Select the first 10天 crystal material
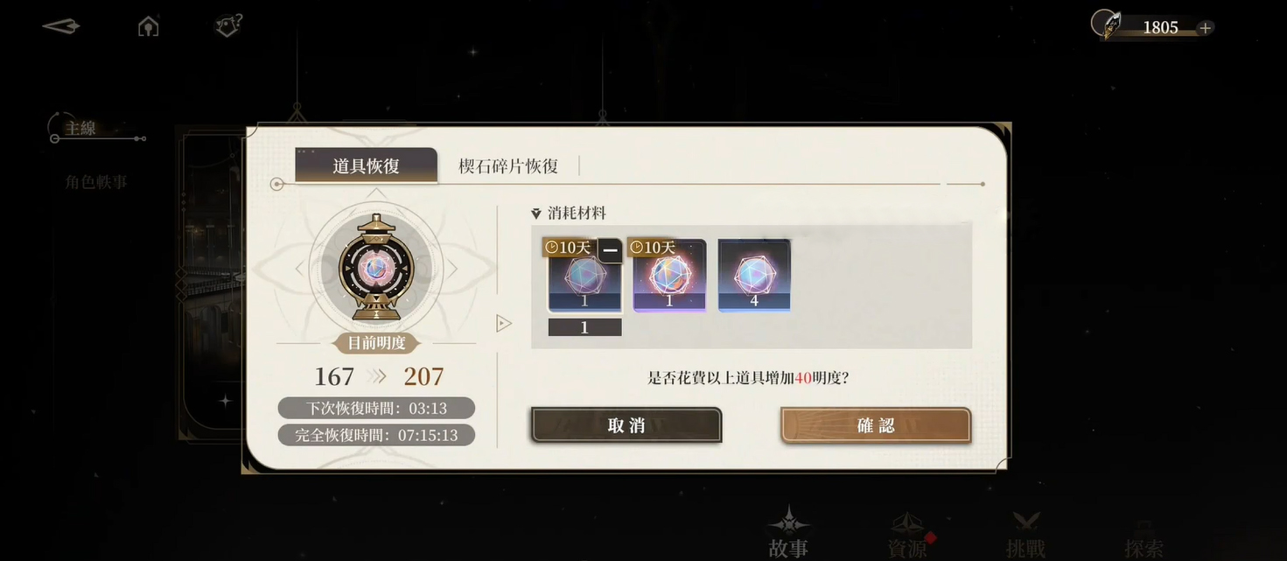1287x561 pixels. (x=584, y=276)
